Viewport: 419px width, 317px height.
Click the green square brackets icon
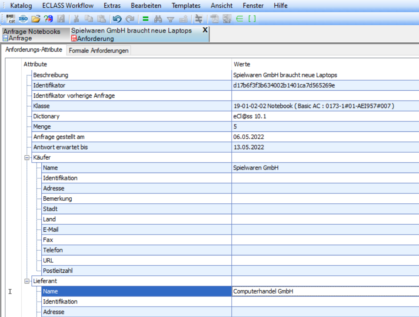click(252, 19)
